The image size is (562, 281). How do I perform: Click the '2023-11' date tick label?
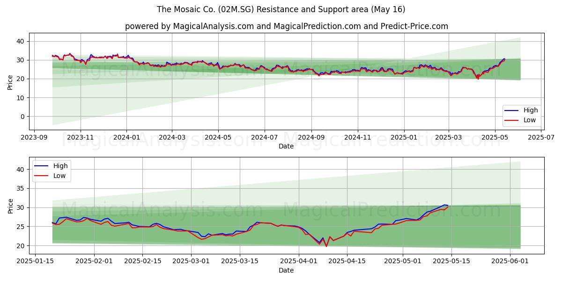[x=80, y=137]
